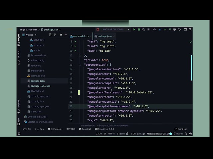The image size is (213, 159).
Task: Stop the running process
Action: [x=148, y=29]
